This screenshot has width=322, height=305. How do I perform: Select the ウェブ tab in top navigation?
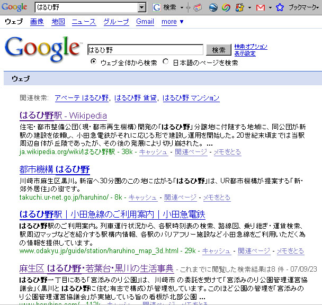[x=14, y=22]
